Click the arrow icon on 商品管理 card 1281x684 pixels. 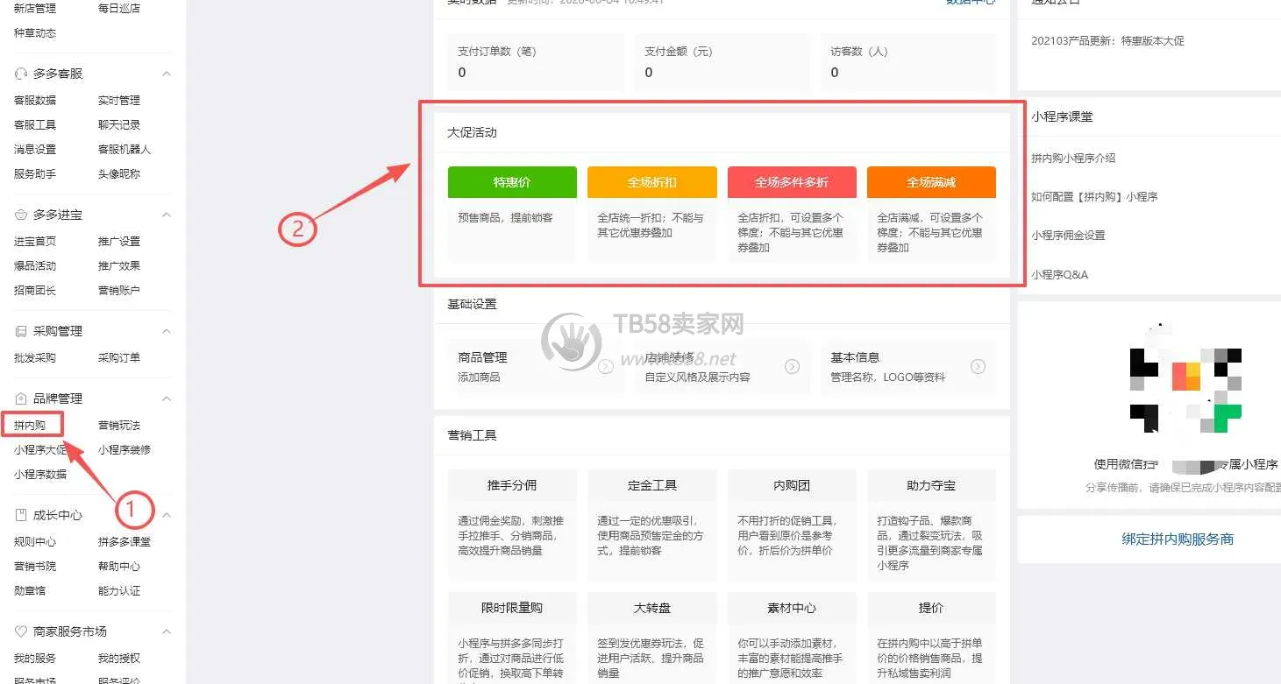[605, 367]
